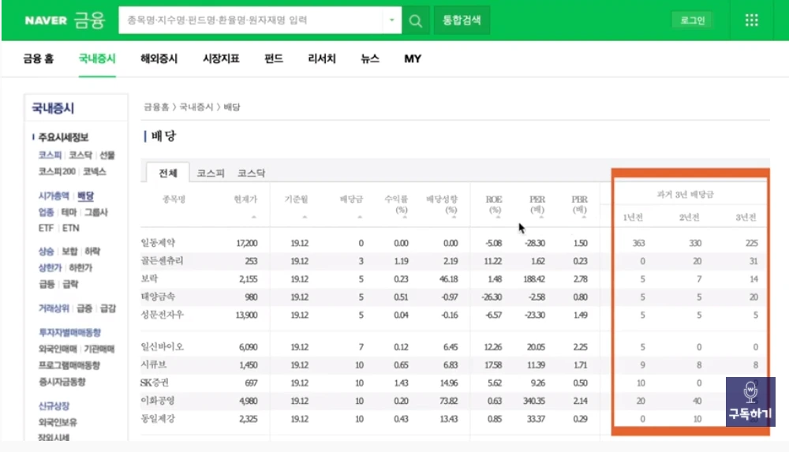Open 투자자별매매동향 in the sidebar
Image resolution: width=789 pixels, height=452 pixels.
point(70,332)
